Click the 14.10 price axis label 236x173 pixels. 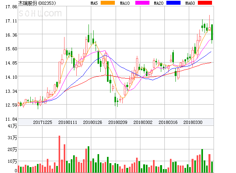tap(11, 77)
